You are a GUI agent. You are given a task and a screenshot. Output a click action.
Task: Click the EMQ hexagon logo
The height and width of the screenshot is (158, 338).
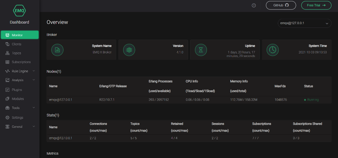coord(19,10)
